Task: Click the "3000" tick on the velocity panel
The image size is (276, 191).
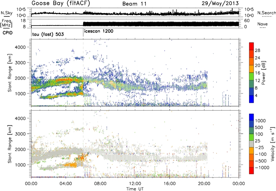Action: coord(20,134)
